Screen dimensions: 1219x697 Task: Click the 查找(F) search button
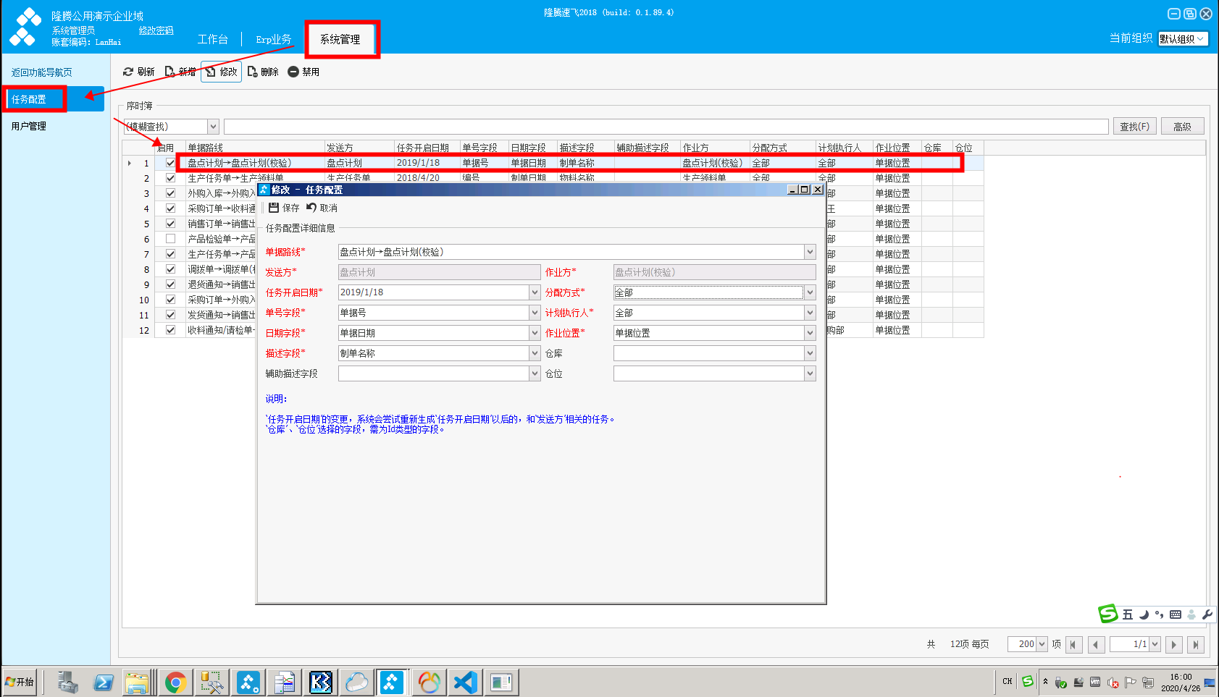pos(1135,127)
